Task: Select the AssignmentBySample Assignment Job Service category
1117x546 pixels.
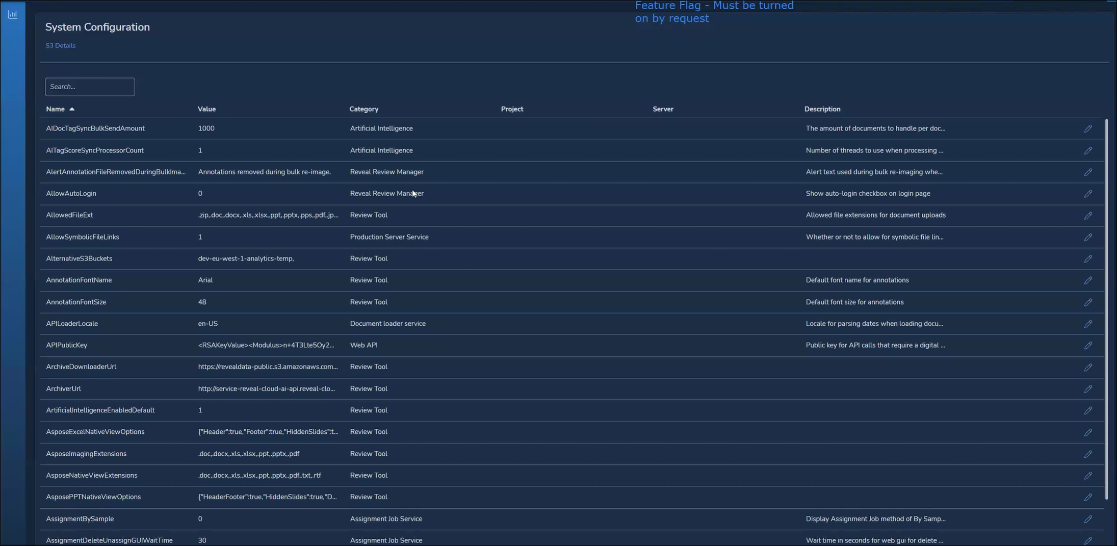Action: [x=386, y=519]
